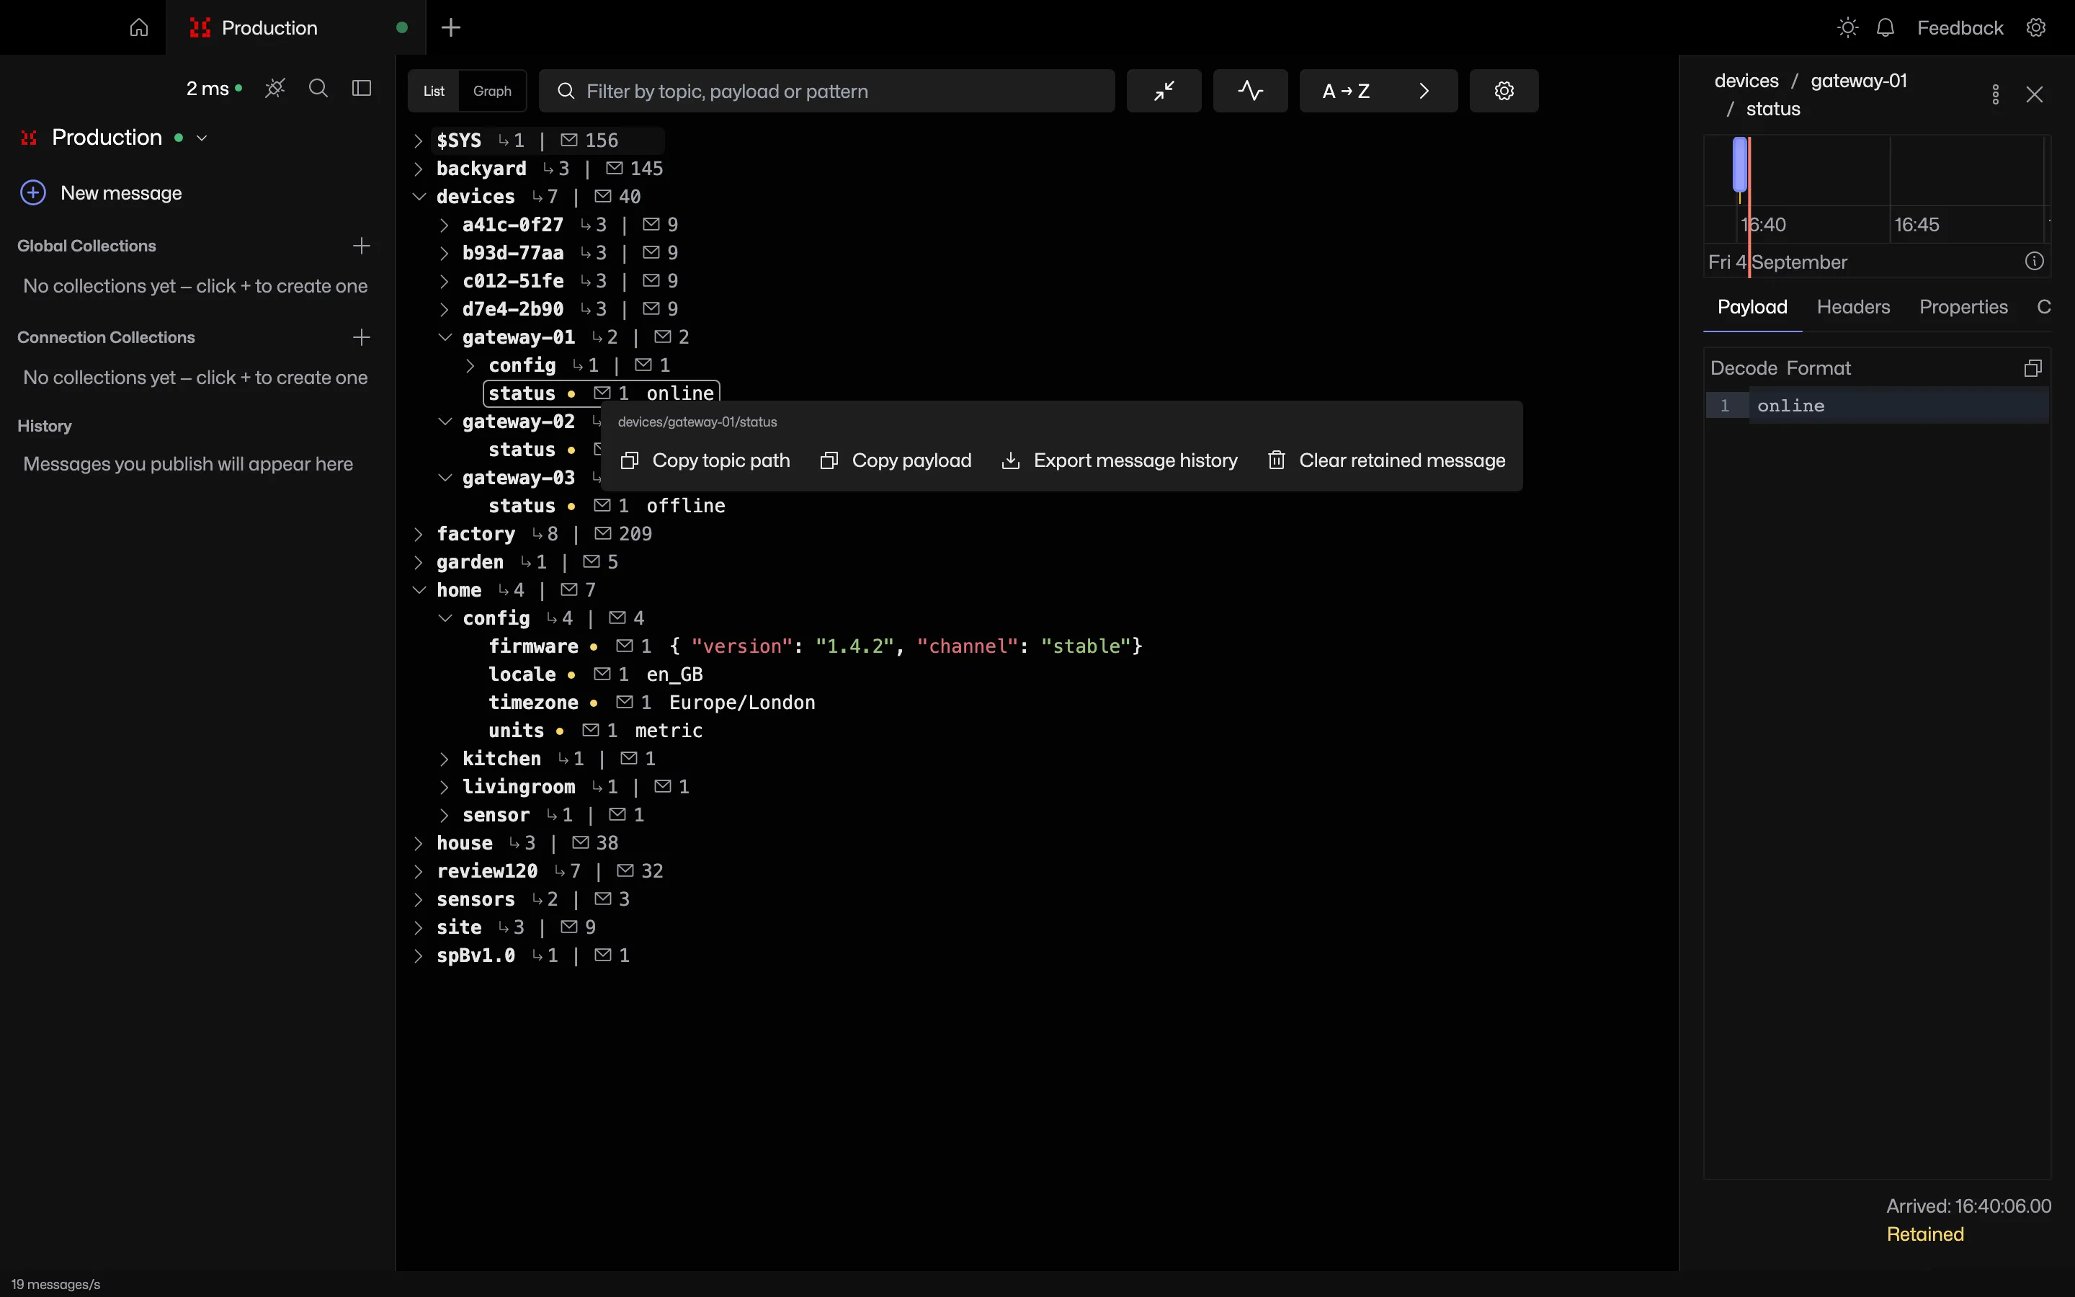
Task: Expand the factory topic
Action: pyautogui.click(x=419, y=535)
